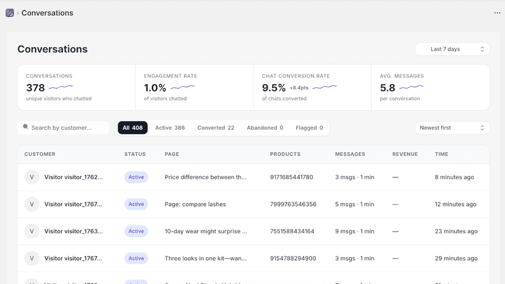Click the Conversations breadcrumb link
This screenshot has width=505, height=284.
48,13
